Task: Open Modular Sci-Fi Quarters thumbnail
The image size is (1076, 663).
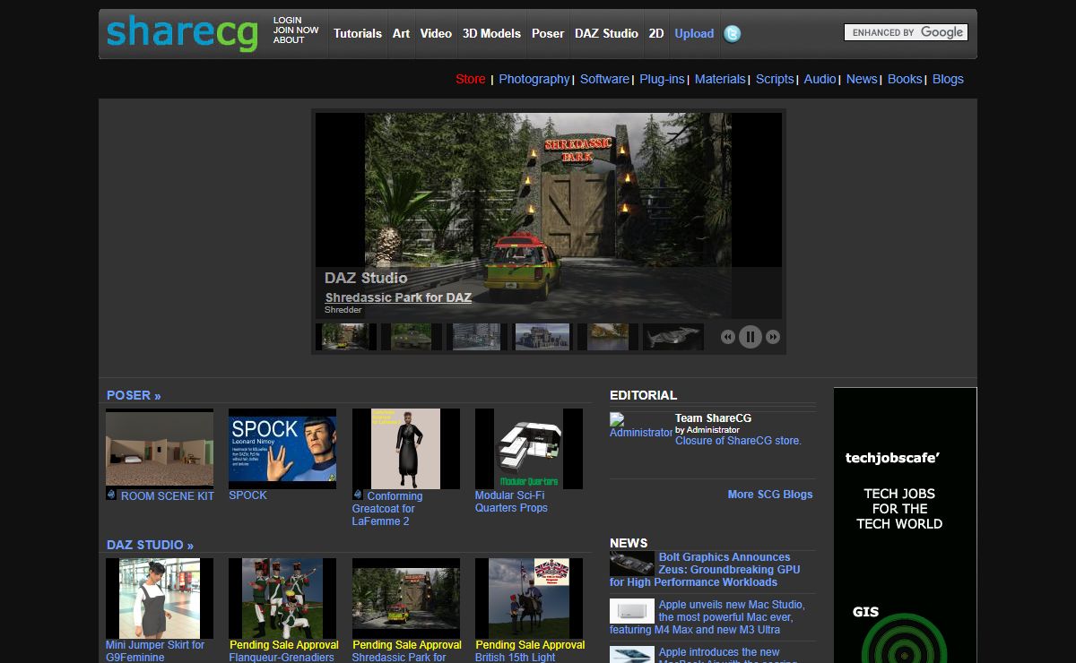Action: point(529,449)
